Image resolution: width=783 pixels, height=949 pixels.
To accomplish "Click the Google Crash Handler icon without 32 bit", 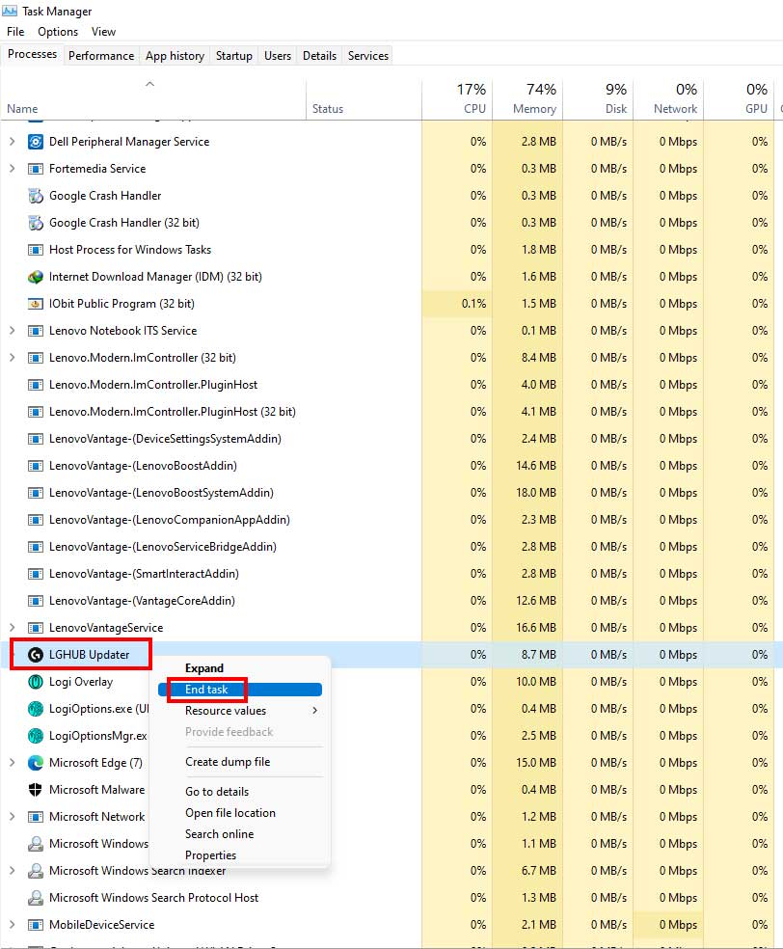I will [36, 196].
